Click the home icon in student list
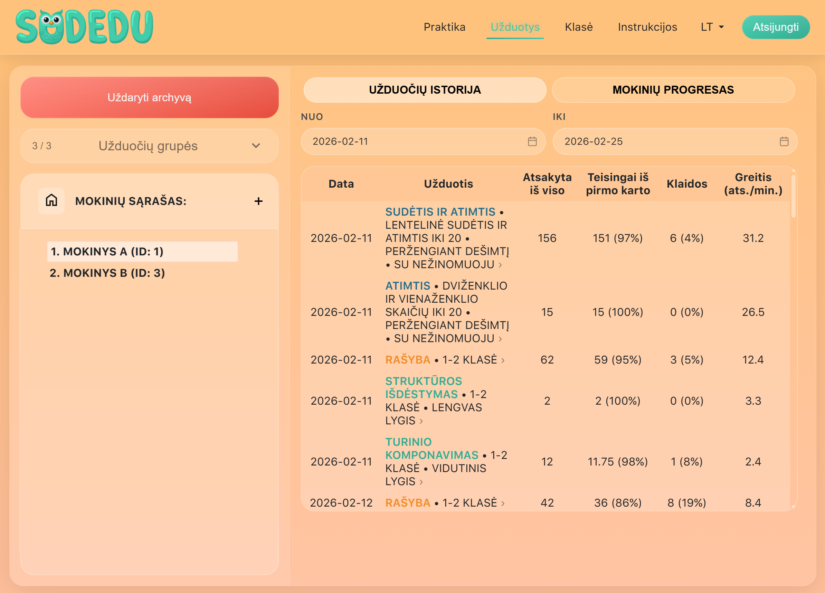Screen dimensions: 825x593 (x=51, y=200)
